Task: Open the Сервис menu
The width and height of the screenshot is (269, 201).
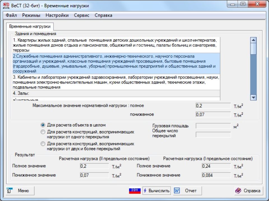Action: pos(82,15)
